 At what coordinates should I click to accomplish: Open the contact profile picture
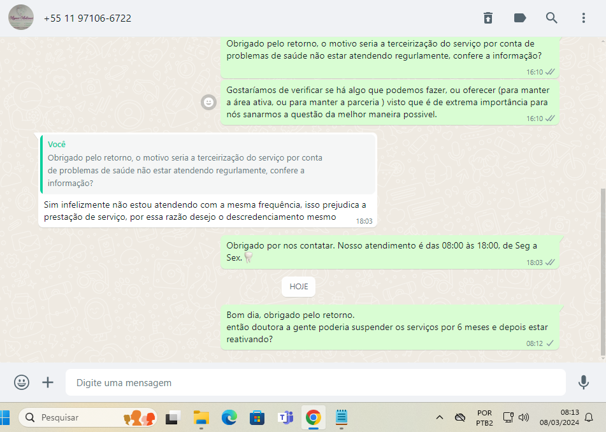coord(21,18)
